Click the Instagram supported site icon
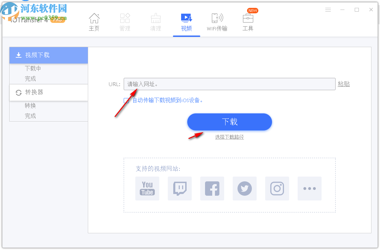The image size is (380, 250). click(277, 189)
